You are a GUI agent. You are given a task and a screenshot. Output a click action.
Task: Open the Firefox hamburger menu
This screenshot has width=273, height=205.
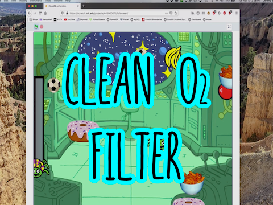pyautogui.click(x=237, y=13)
